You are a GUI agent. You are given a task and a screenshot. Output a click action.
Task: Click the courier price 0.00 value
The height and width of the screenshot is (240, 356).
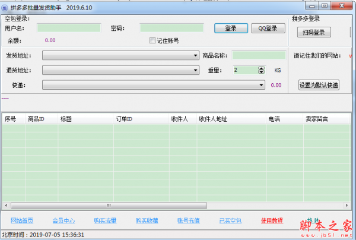pyautogui.click(x=276, y=85)
